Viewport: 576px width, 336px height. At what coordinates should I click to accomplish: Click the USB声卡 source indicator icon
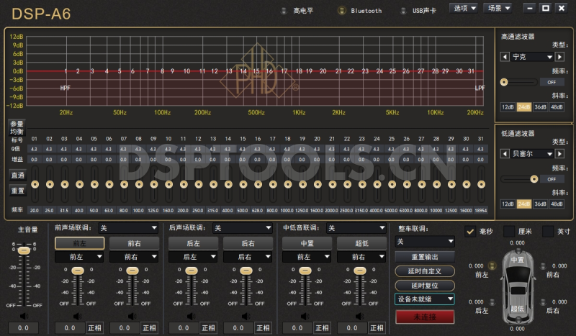(402, 11)
